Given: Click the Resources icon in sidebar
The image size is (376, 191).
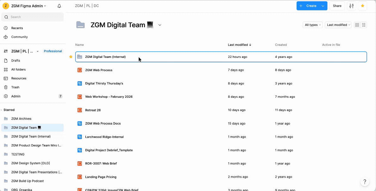Looking at the screenshot, I should click(x=6, y=78).
